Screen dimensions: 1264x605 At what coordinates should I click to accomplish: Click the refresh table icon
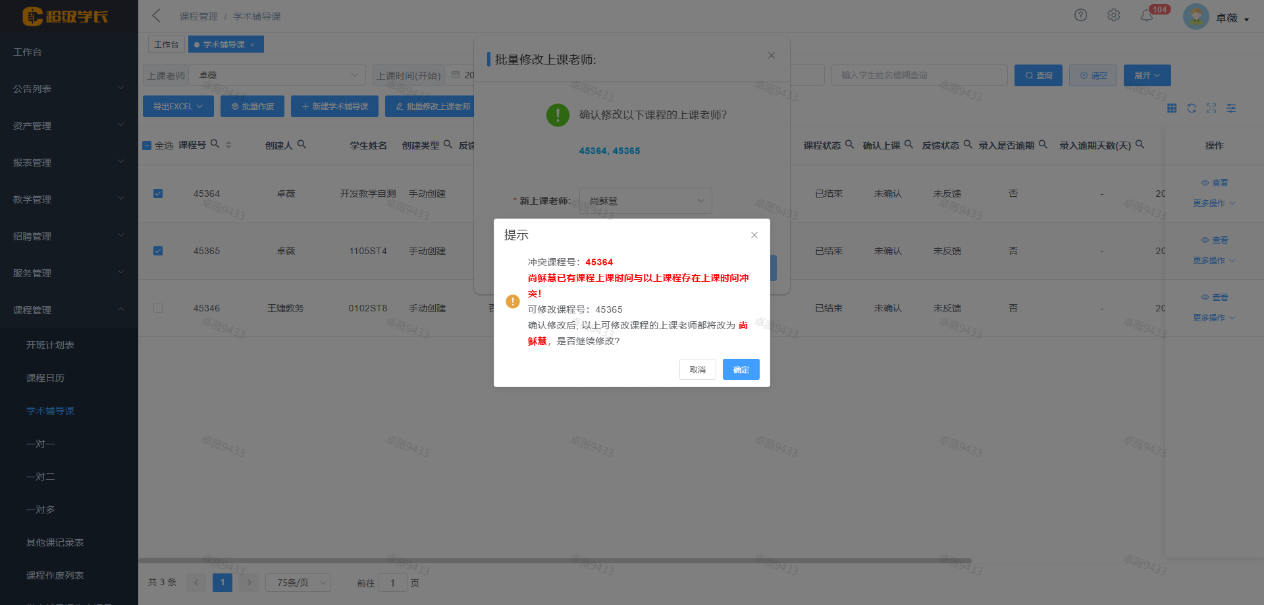pyautogui.click(x=1192, y=108)
